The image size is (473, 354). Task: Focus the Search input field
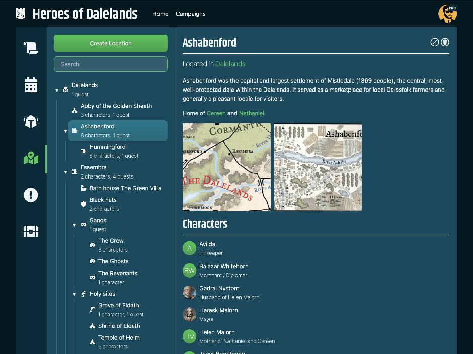pos(111,64)
